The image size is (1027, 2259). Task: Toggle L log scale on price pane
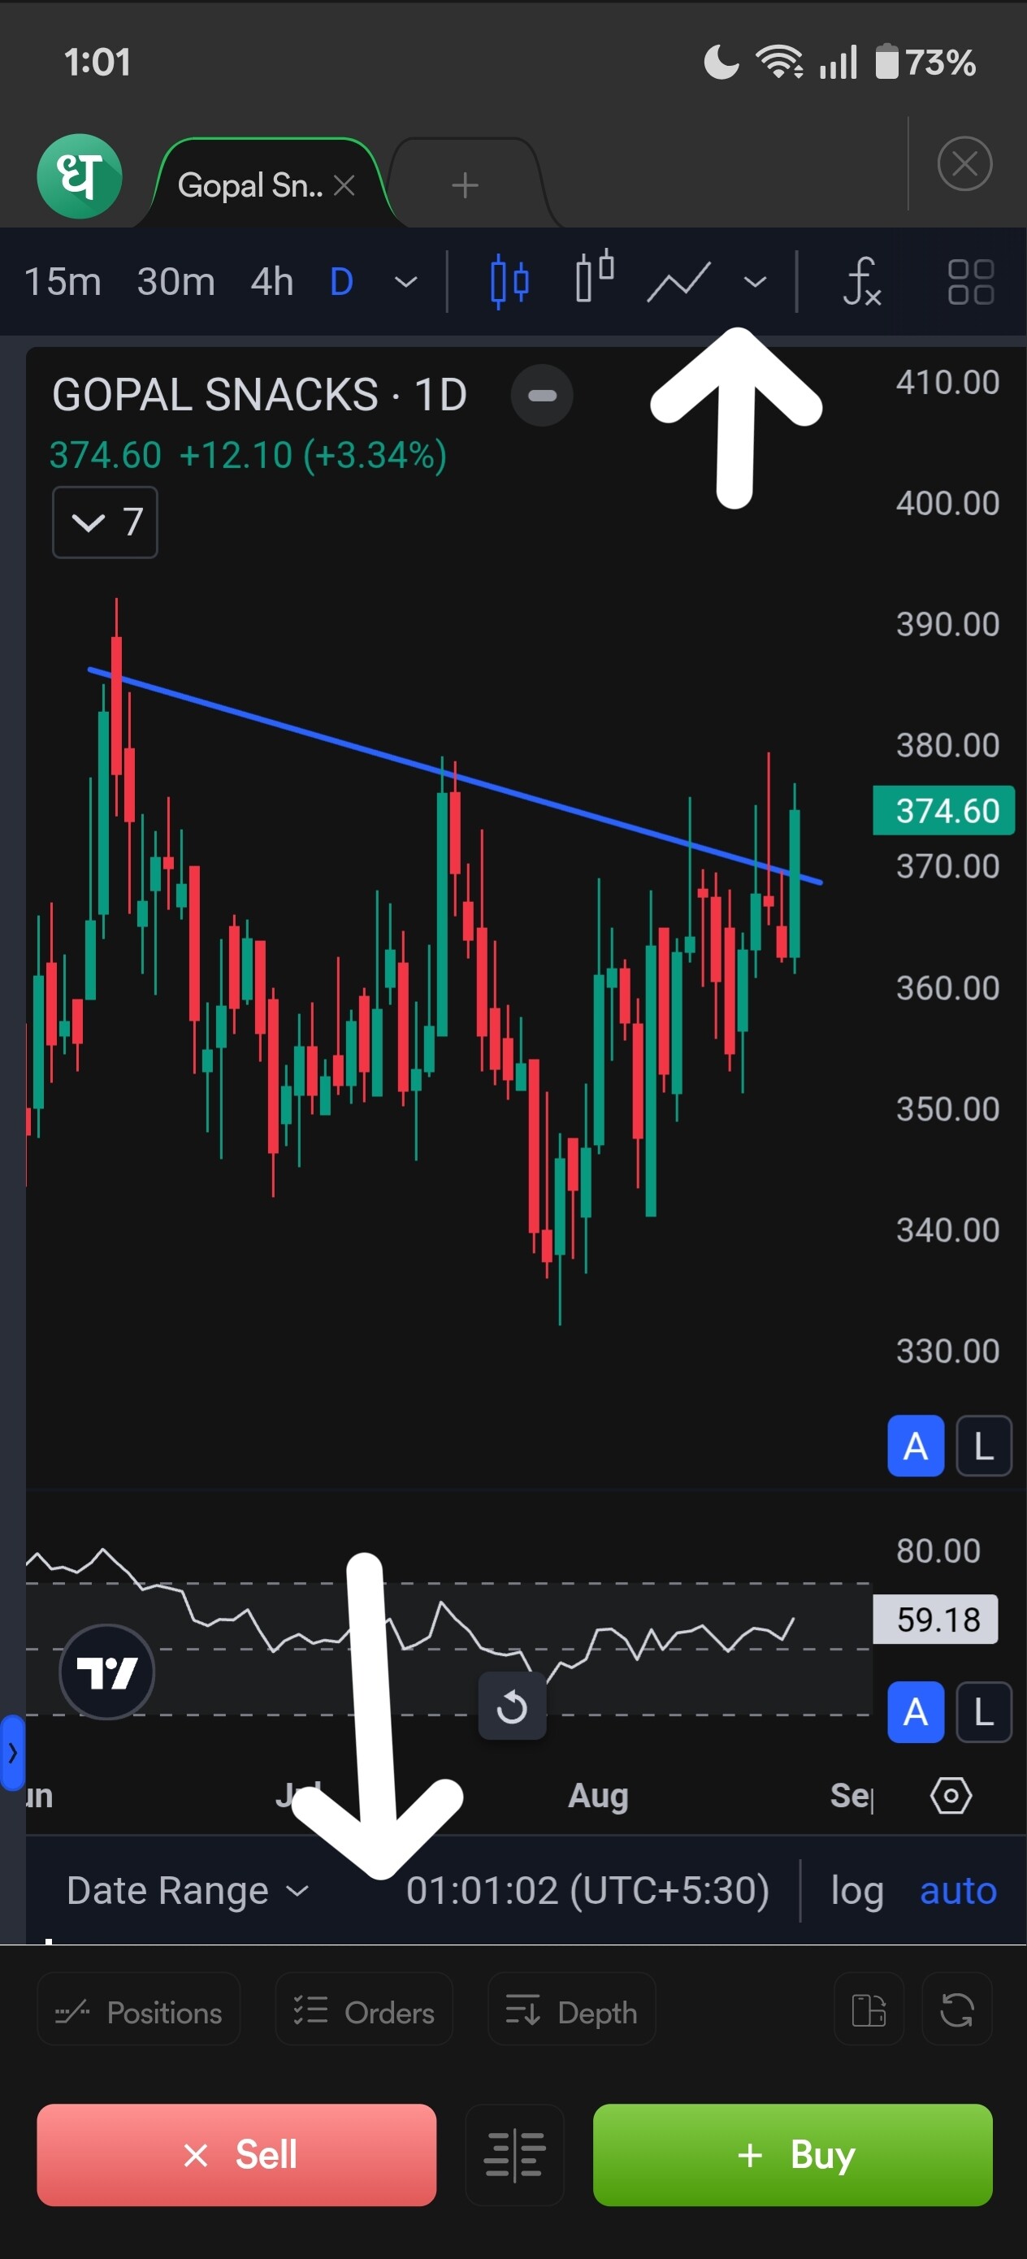pyautogui.click(x=983, y=1446)
